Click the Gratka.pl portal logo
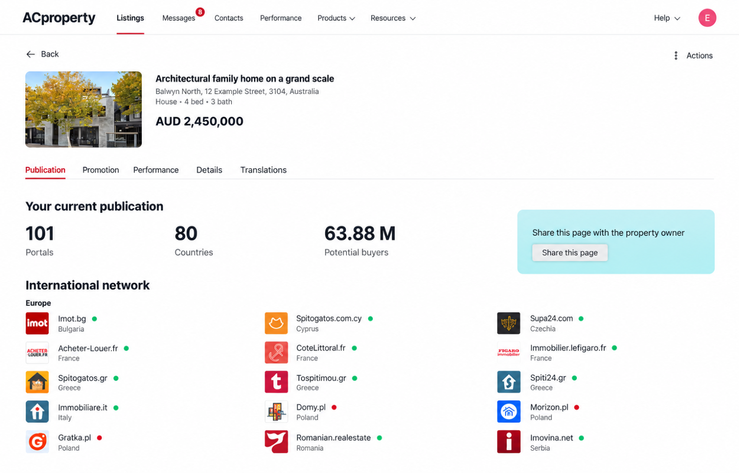739x473 pixels. pos(37,442)
